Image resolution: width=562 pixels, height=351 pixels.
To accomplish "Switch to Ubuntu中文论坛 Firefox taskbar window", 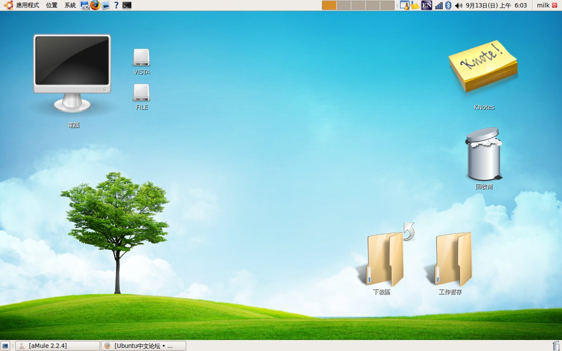I will 144,346.
